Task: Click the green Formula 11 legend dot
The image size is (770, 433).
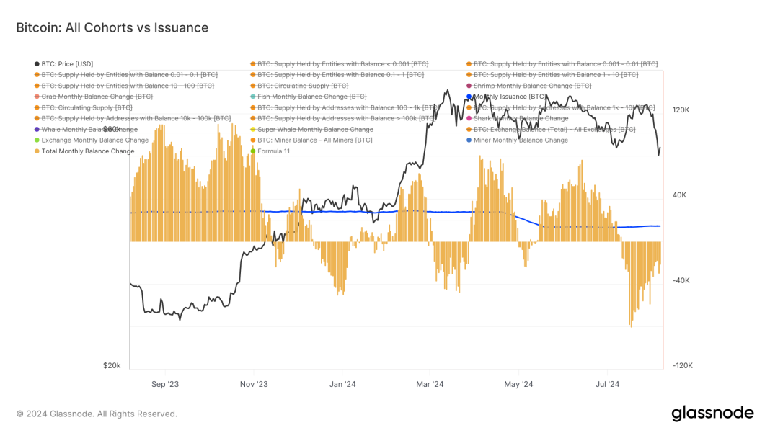Action: [253, 151]
